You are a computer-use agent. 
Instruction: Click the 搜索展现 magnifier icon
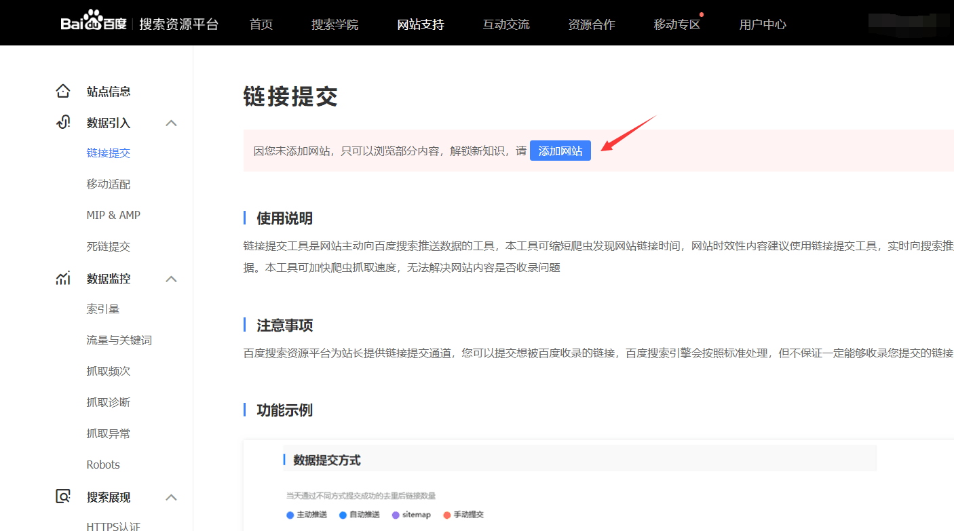(x=63, y=496)
